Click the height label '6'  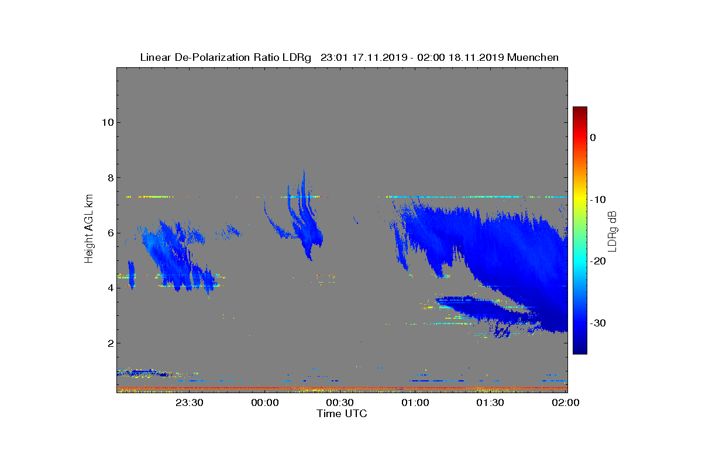(109, 233)
